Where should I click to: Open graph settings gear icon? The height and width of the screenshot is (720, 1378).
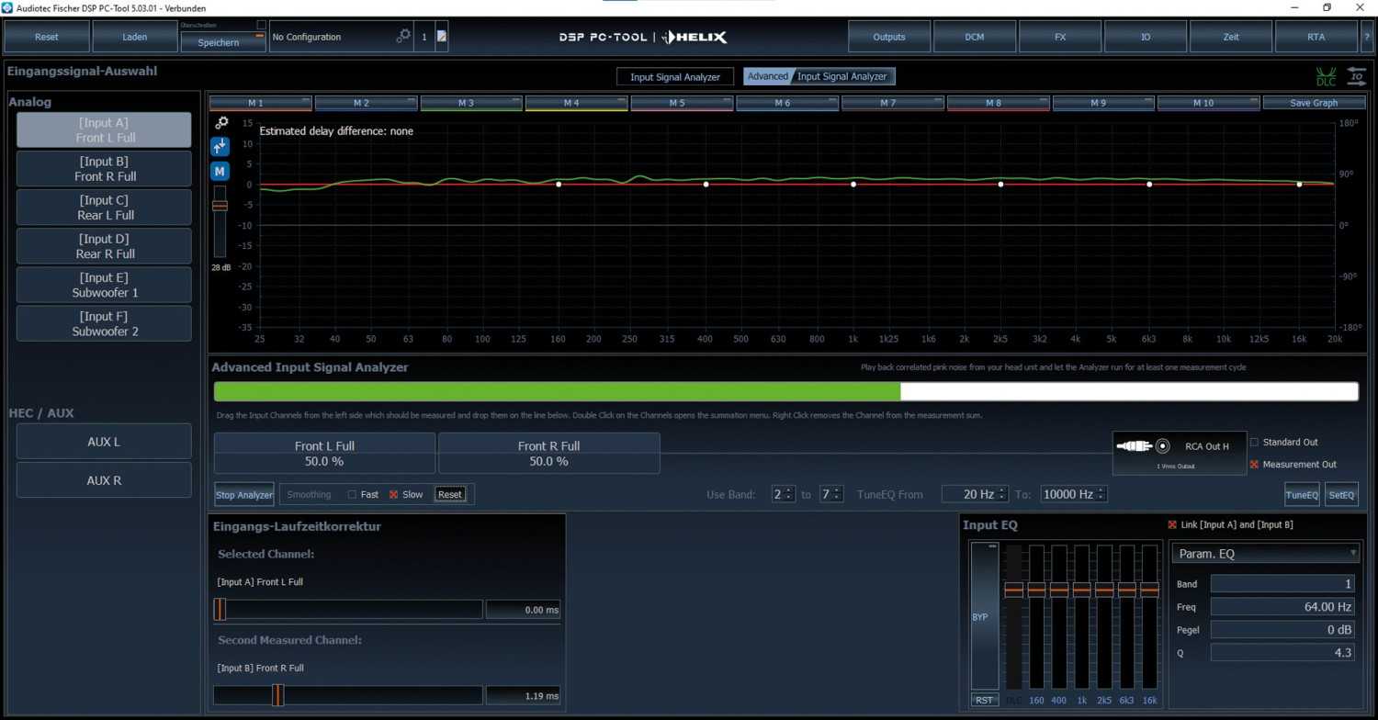click(221, 122)
